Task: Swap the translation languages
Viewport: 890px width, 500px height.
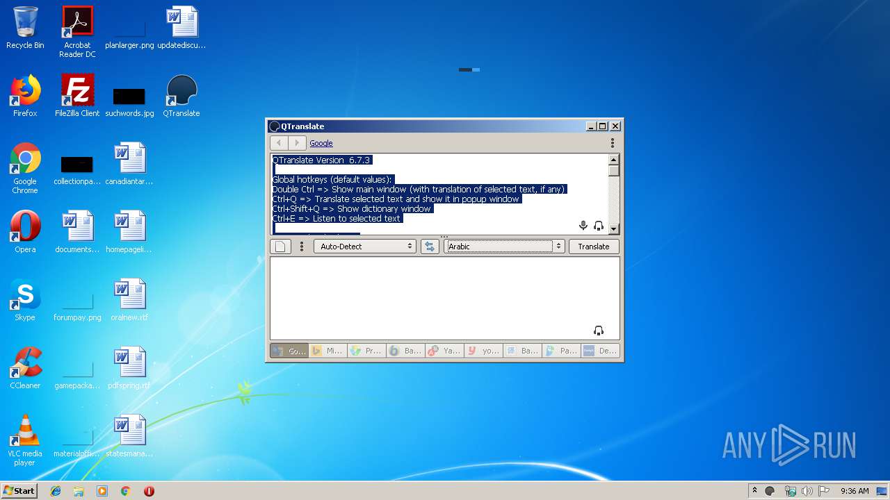Action: point(430,247)
